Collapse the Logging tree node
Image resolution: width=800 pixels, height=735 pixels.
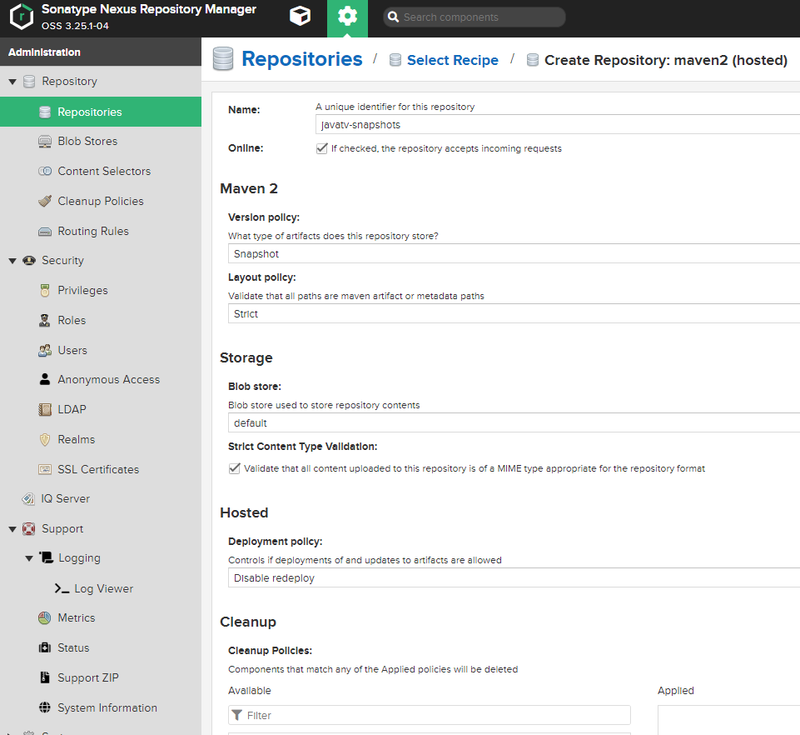point(29,558)
